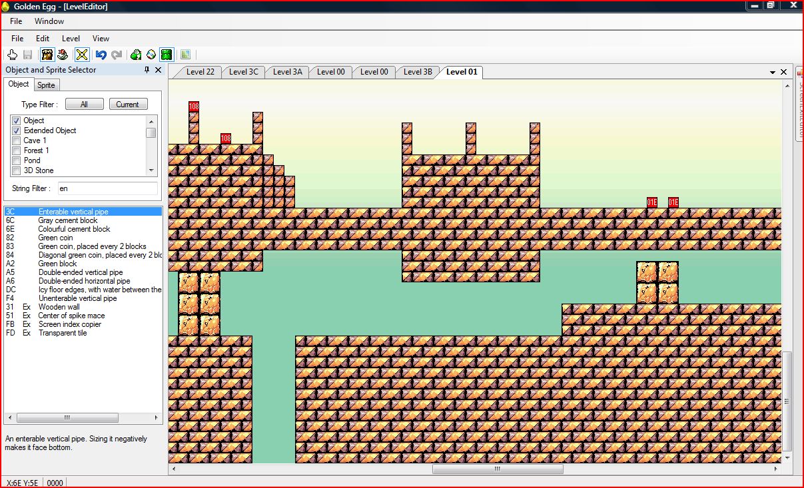
Task: Select 6E Colourful cement block row
Action: tap(83, 229)
